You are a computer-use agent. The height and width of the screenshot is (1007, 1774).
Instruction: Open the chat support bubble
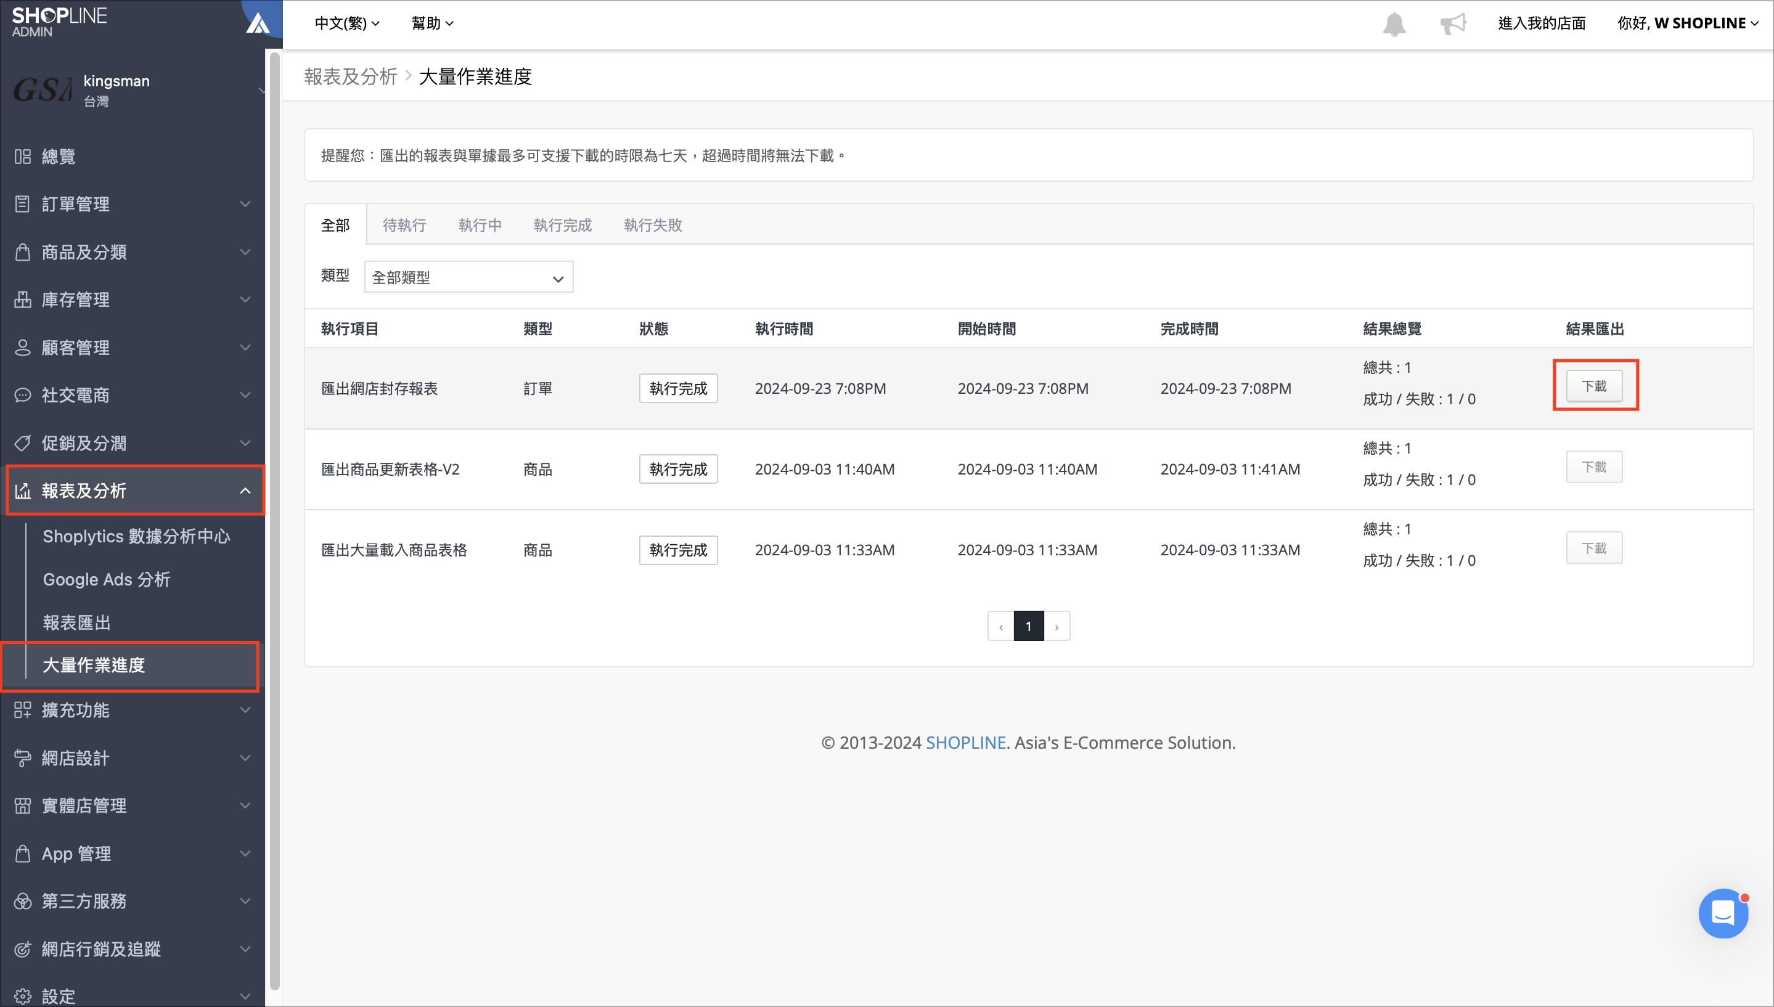(x=1723, y=913)
